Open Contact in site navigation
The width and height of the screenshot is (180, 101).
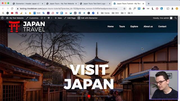coord(162,26)
